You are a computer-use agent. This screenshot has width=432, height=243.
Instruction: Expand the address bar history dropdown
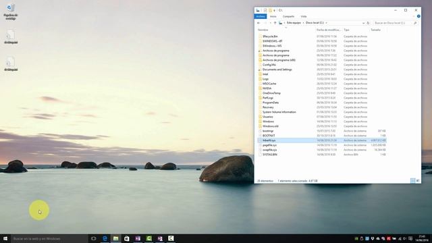click(x=363, y=23)
